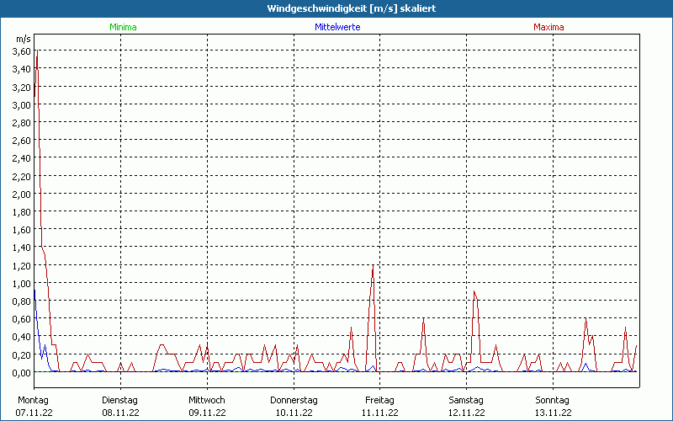Click the 3,60 red maxima peak on Montag
The image size is (673, 421).
37,51
